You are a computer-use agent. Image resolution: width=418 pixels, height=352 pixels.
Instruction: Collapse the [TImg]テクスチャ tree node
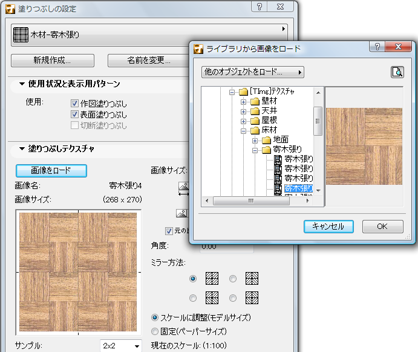pos(232,92)
